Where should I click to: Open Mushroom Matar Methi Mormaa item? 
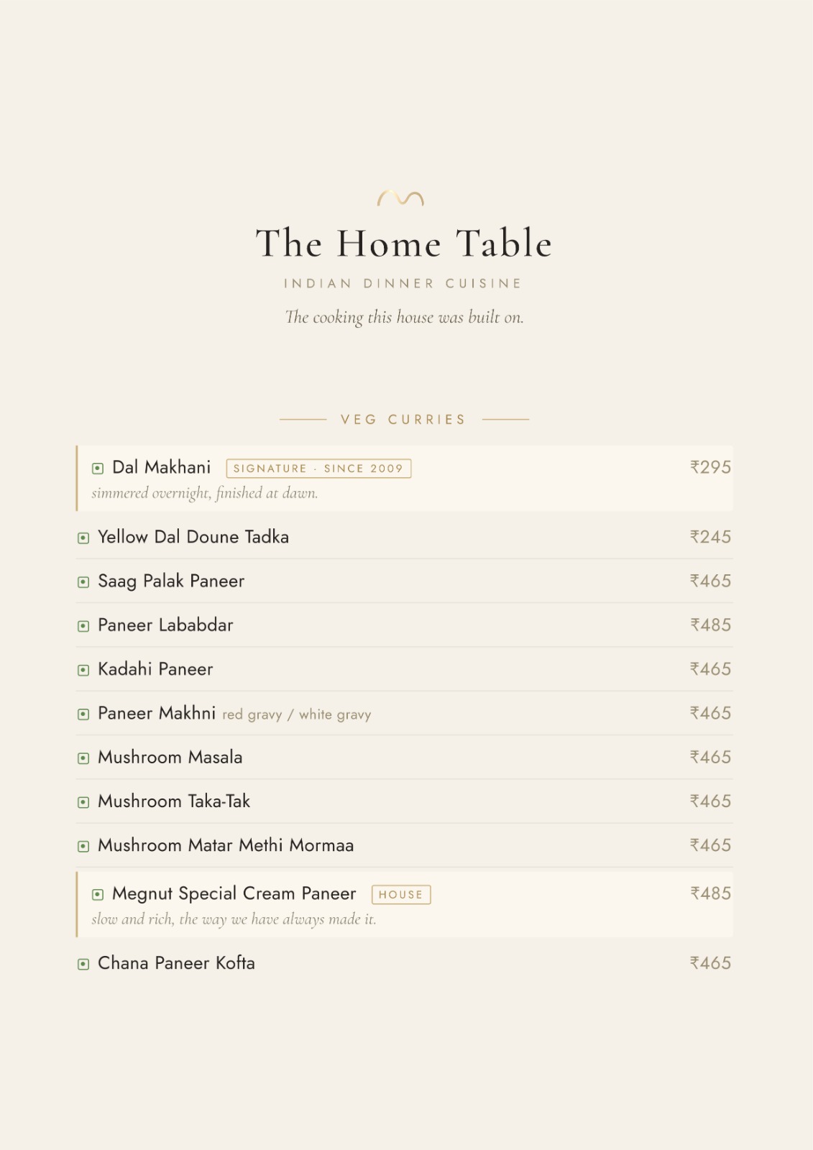pyautogui.click(x=404, y=845)
